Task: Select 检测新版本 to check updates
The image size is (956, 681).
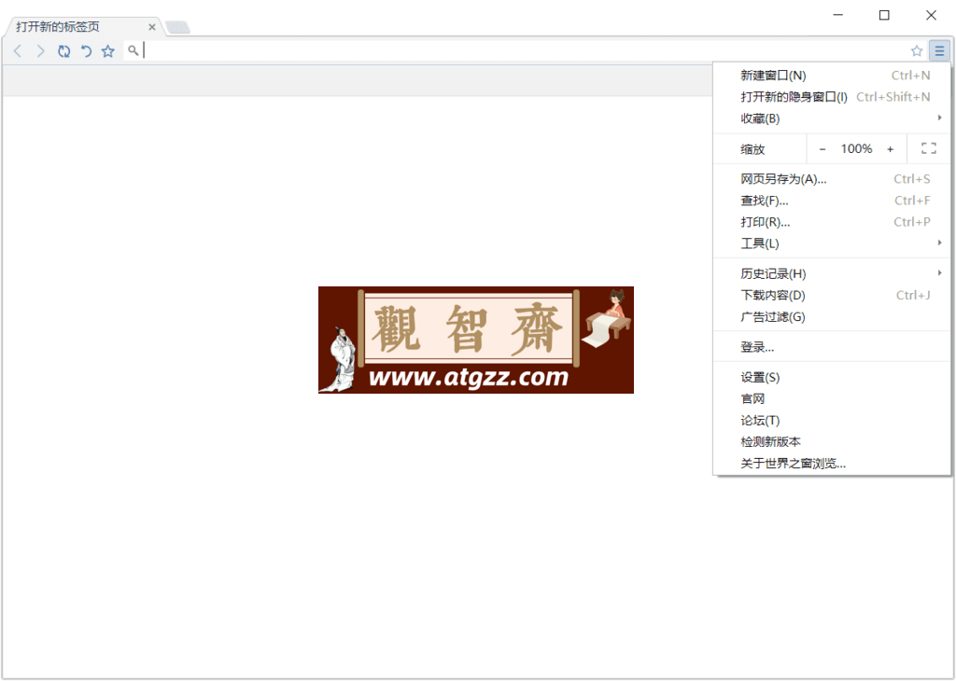Action: [832, 441]
